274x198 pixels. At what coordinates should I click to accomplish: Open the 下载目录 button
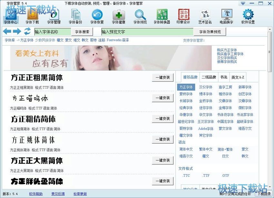pyautogui.click(x=264, y=194)
